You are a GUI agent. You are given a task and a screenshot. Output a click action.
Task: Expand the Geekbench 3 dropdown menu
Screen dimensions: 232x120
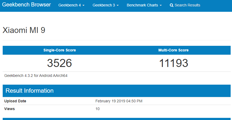106,5
